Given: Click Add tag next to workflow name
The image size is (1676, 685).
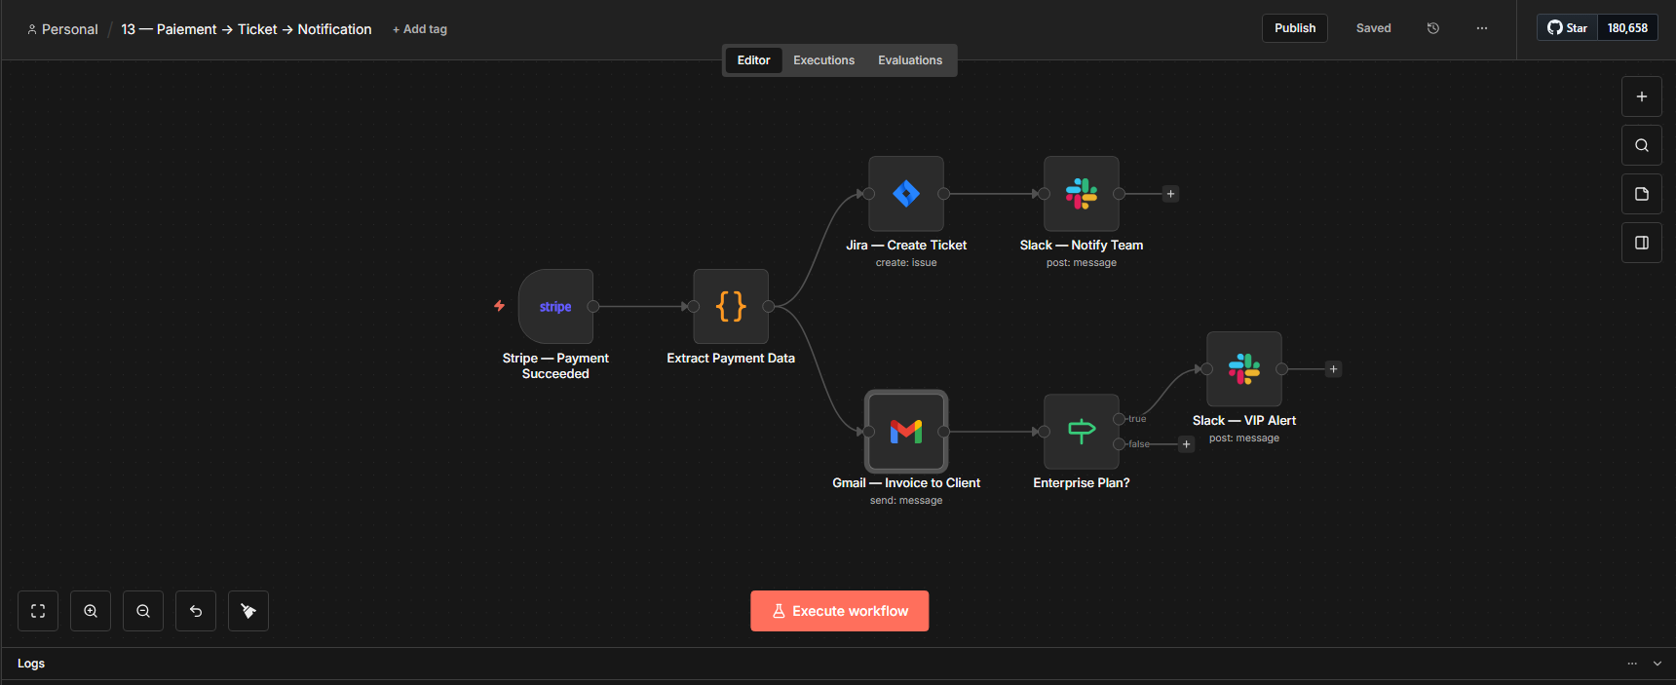Looking at the screenshot, I should tap(420, 29).
